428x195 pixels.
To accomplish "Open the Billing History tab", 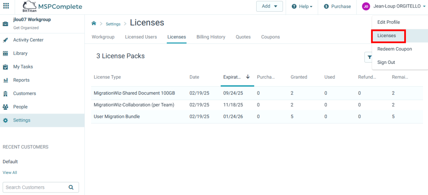I will [x=211, y=37].
